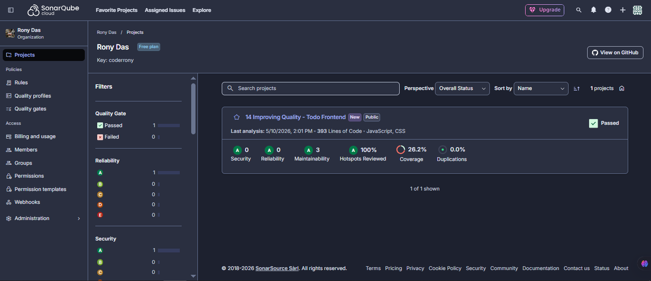651x281 pixels.
Task: Open Permission templates in the sidebar
Action: pos(40,189)
